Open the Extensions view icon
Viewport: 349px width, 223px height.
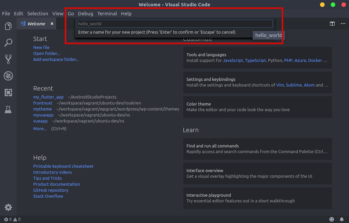point(8,93)
